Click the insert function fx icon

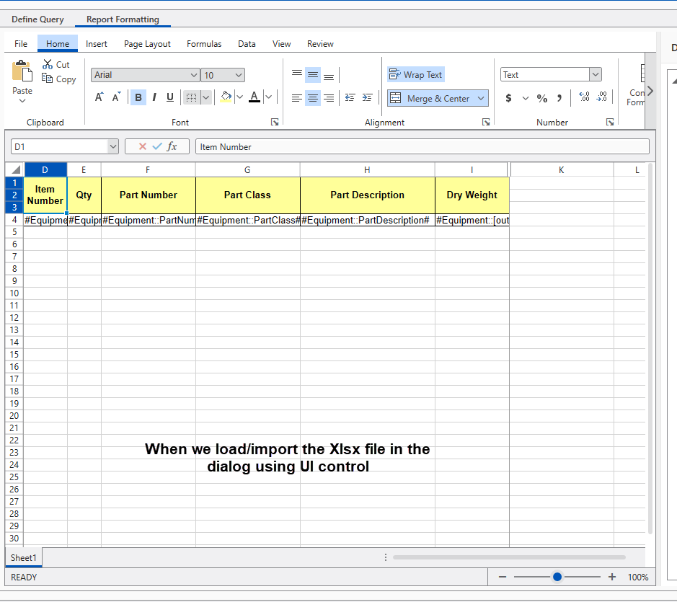point(172,146)
